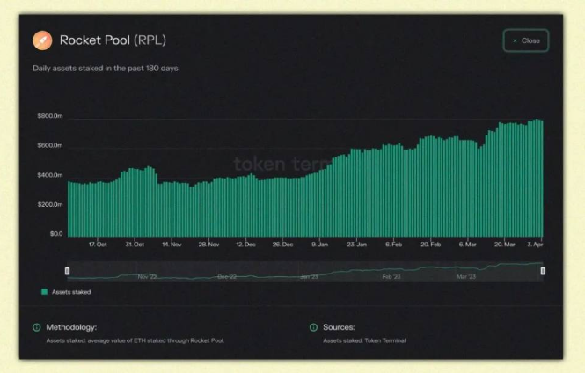
Task: Click the 26. Dec axis label
Action: pos(282,245)
